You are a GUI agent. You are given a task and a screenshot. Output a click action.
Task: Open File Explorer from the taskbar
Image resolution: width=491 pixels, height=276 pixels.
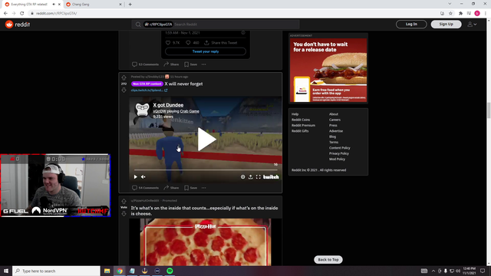(107, 271)
